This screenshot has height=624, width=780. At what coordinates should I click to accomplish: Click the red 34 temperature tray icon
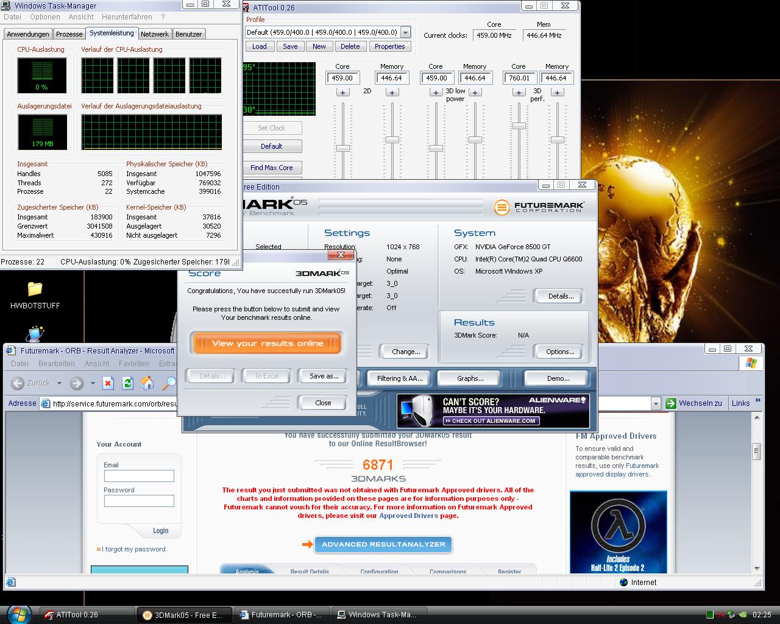click(x=721, y=615)
